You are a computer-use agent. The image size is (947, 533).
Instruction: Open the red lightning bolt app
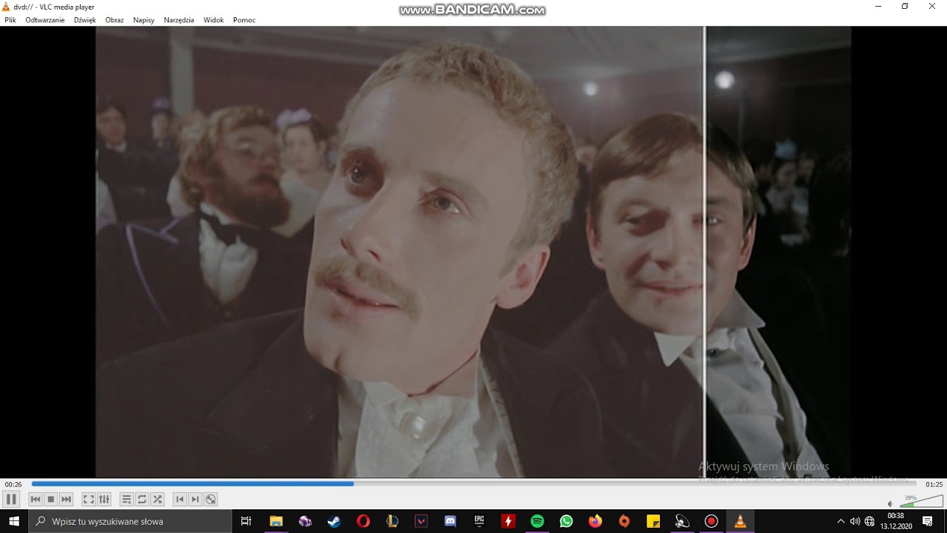click(x=508, y=521)
